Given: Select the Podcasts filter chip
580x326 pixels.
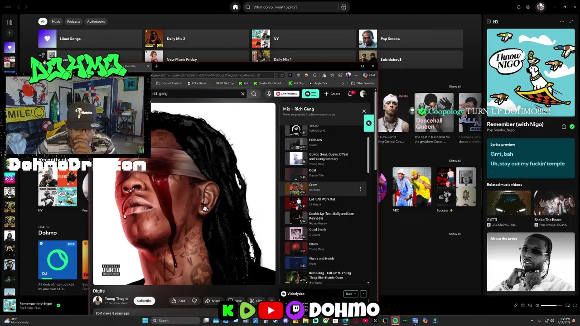Looking at the screenshot, I should click(73, 21).
